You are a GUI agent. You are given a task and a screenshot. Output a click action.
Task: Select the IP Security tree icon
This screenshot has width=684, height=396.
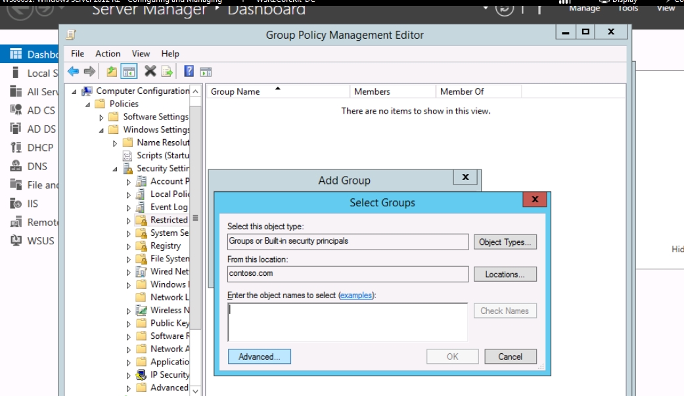(141, 374)
